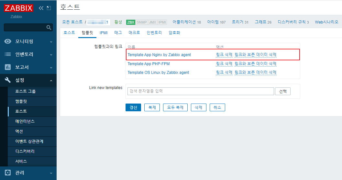
Task: Switch to the 템플릿 tab
Action: tap(87, 33)
